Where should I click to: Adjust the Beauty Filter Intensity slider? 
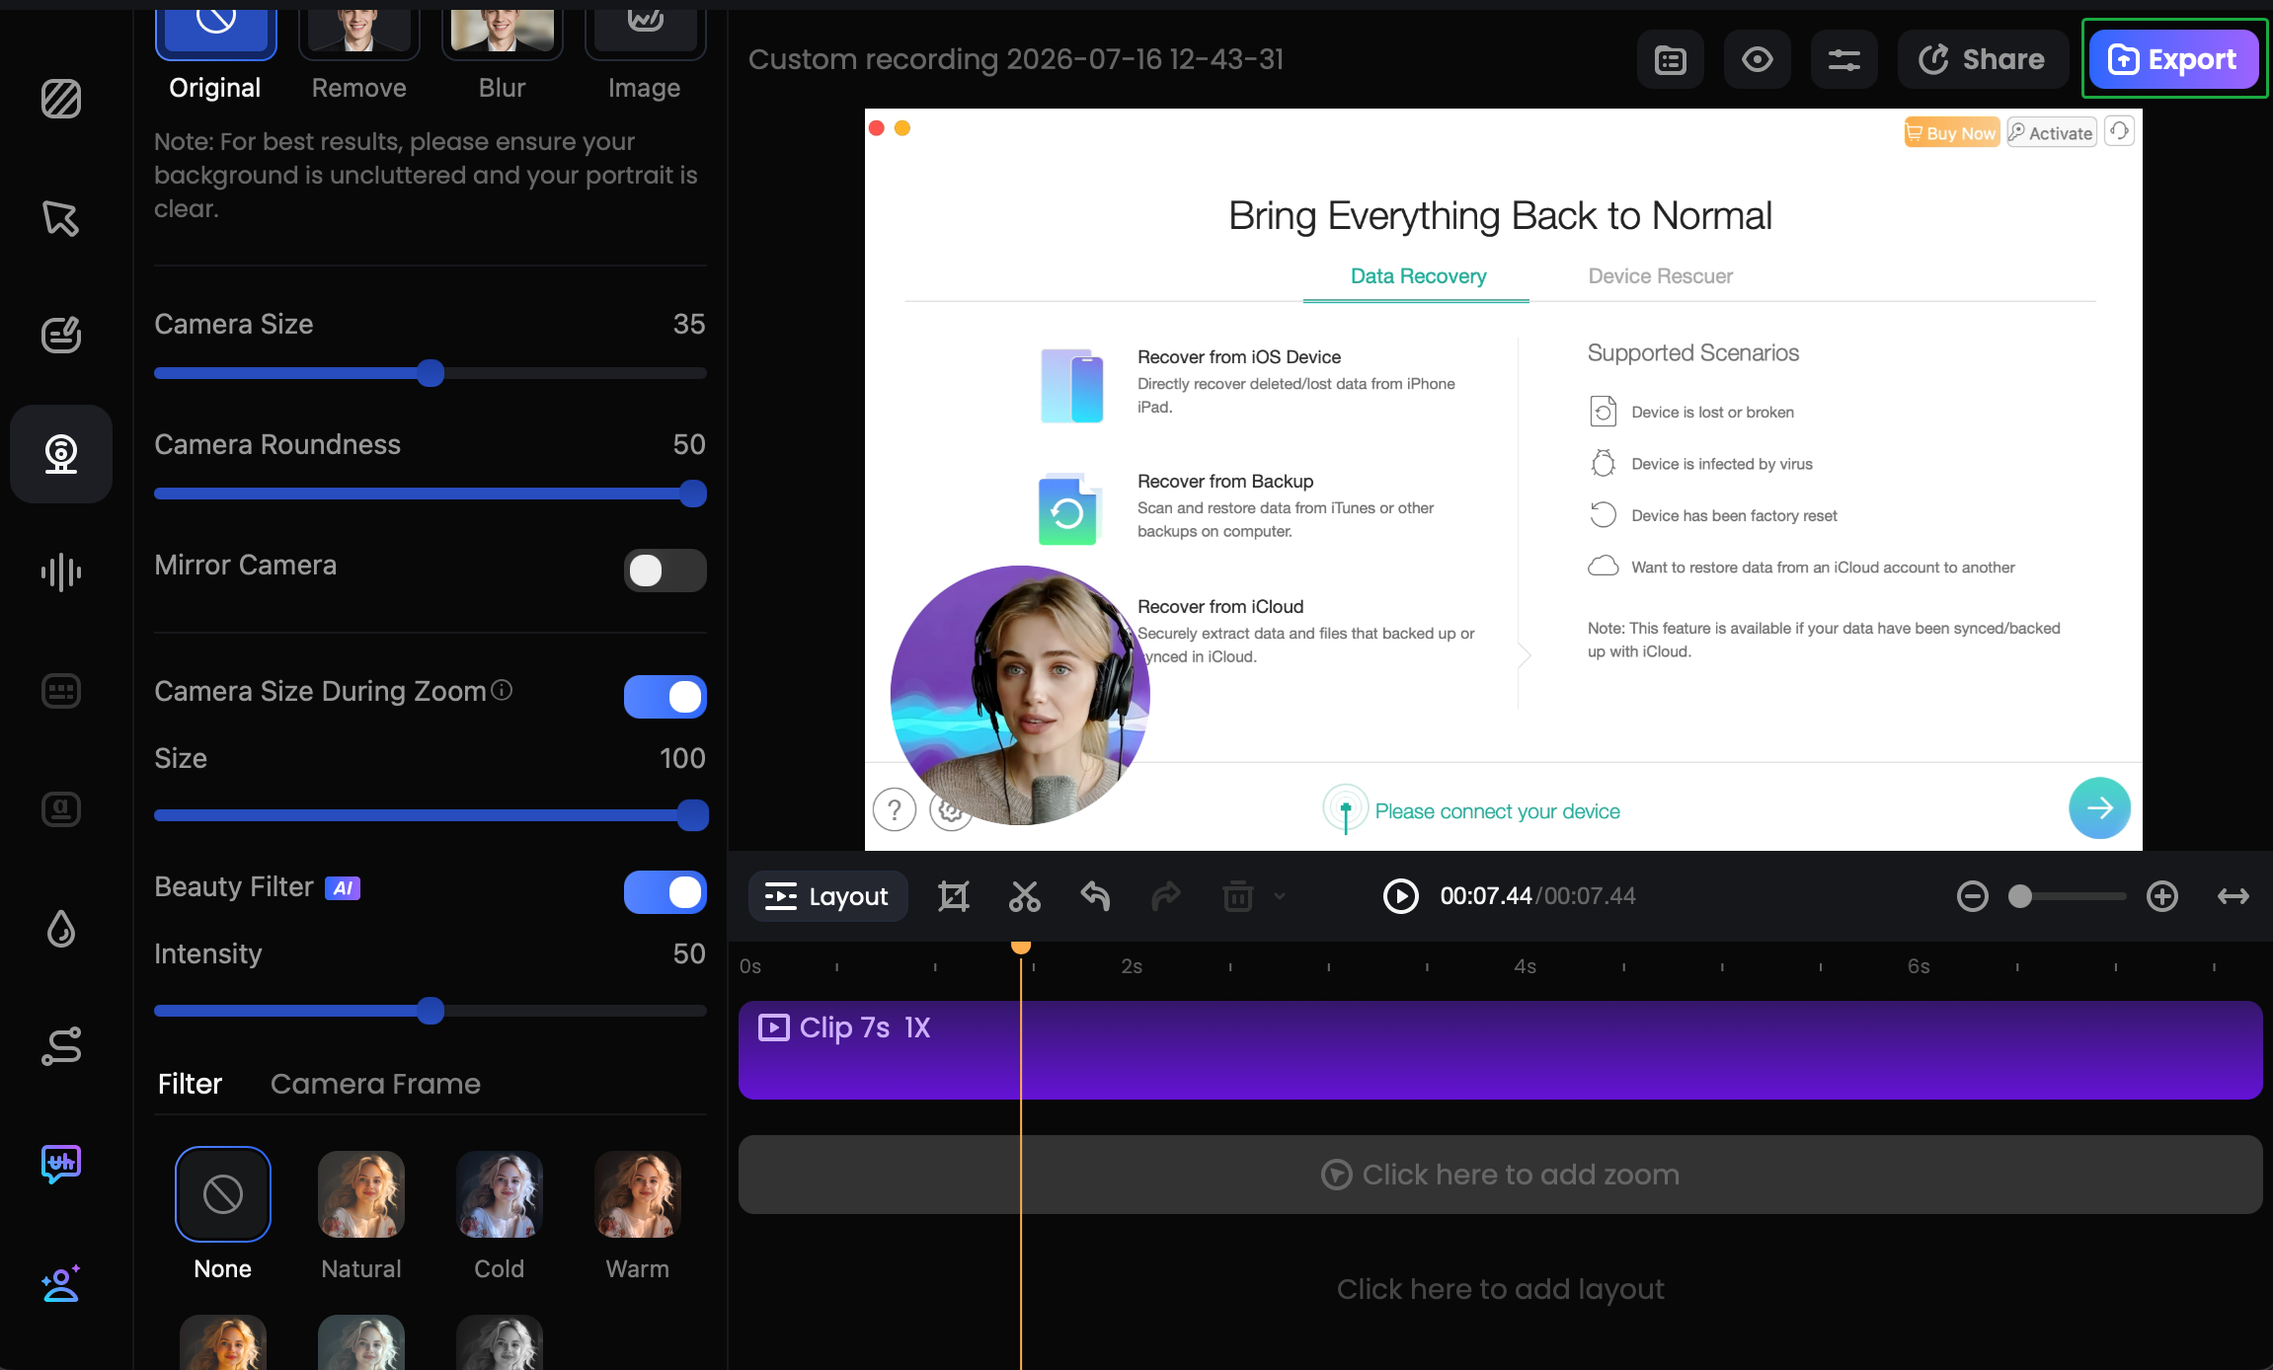431,1011
